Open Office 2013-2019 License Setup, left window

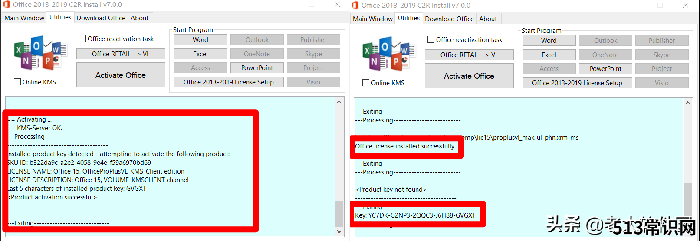point(229,82)
